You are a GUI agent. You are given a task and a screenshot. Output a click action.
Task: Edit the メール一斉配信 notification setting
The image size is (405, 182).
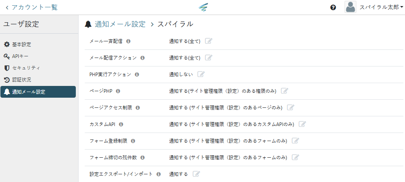click(x=208, y=41)
